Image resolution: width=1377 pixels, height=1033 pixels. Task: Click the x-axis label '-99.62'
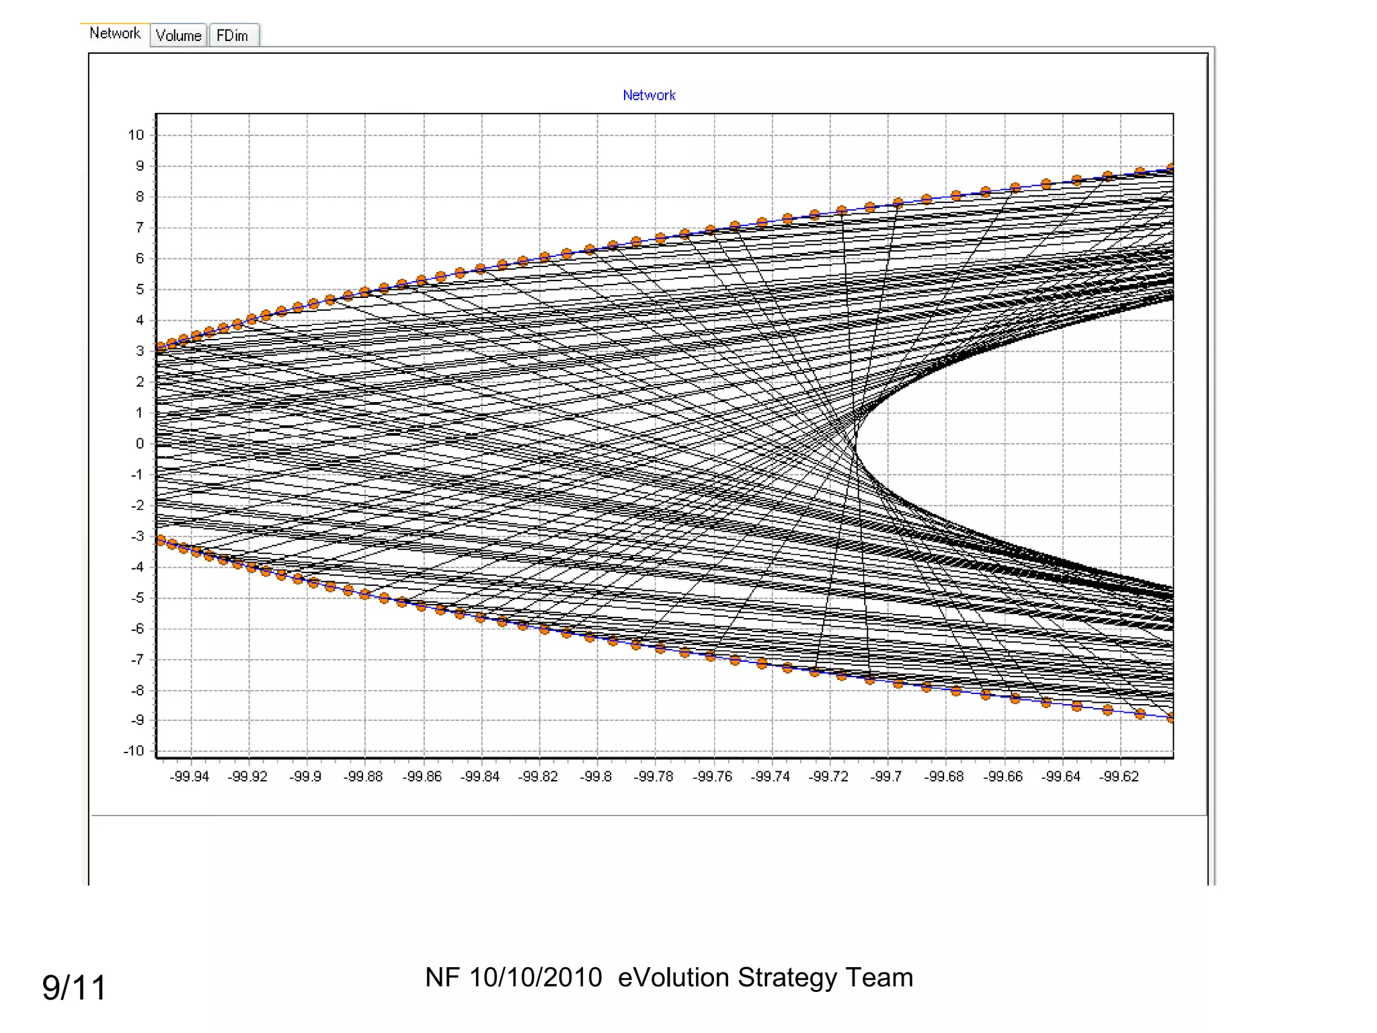1119,777
